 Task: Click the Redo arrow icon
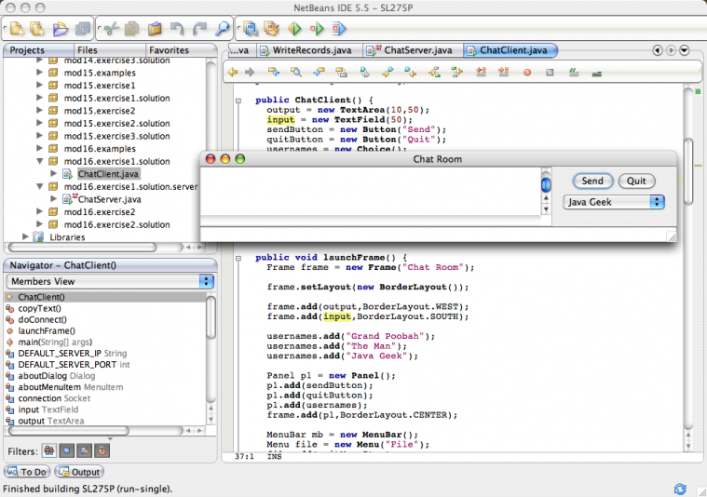(199, 29)
